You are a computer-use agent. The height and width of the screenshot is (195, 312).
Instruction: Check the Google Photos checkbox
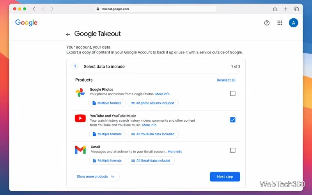pos(232,93)
